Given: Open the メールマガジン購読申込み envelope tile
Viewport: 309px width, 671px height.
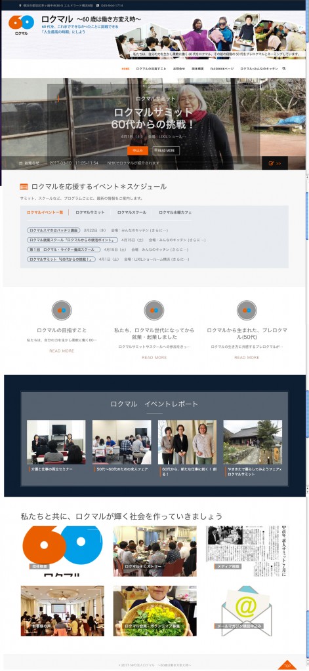Looking at the screenshot, I should coord(247,611).
